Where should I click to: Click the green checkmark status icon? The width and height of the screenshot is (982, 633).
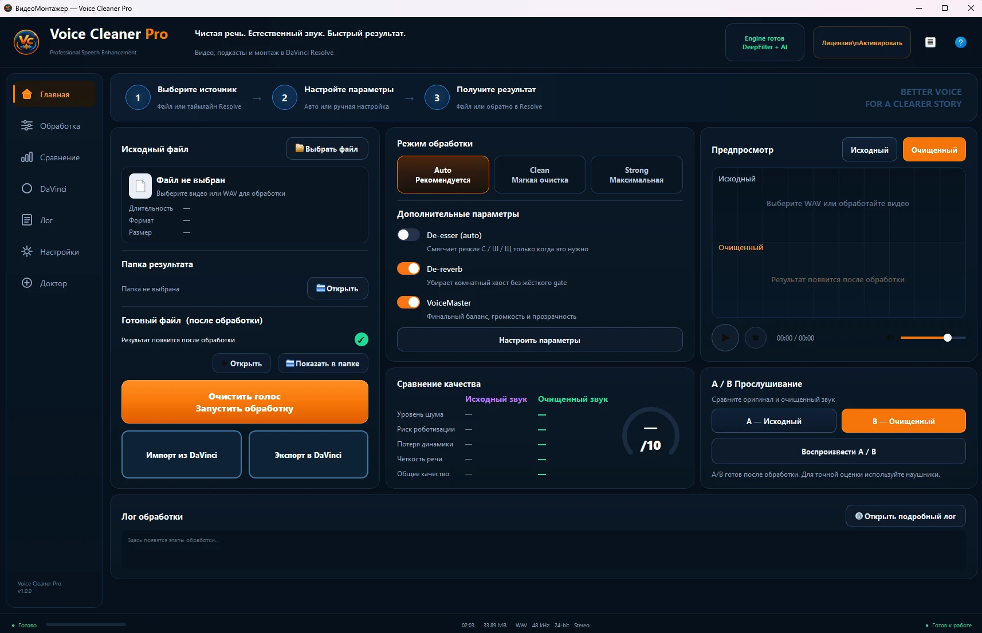[362, 340]
